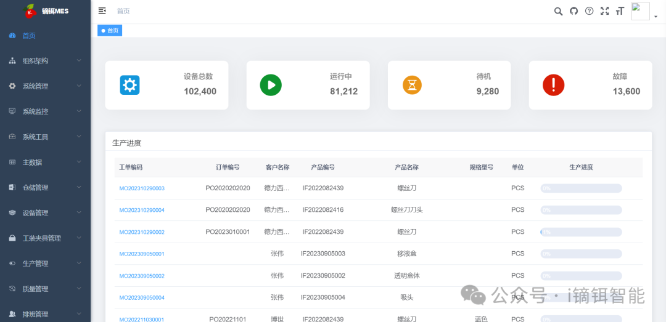Click the orange standby hourglass icon
The image size is (666, 322).
pyautogui.click(x=412, y=85)
